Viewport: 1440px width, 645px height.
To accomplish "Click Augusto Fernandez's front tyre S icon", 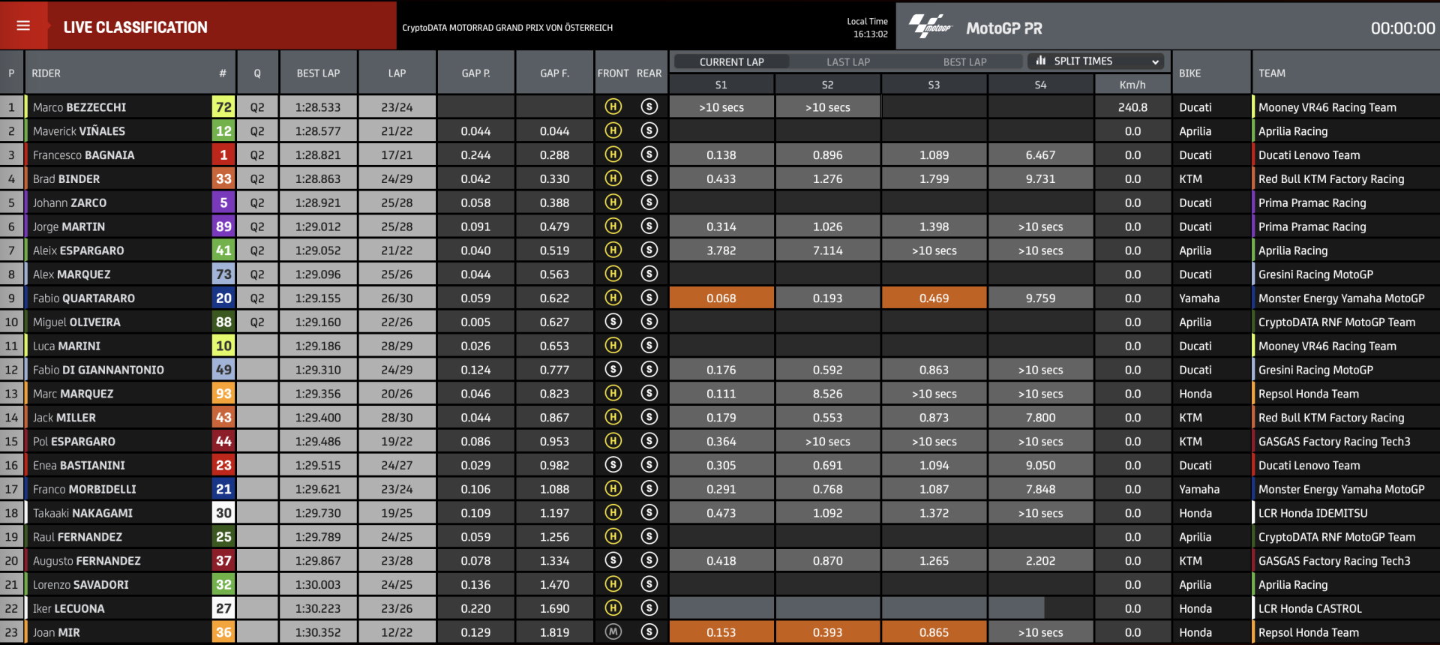I will (x=613, y=560).
